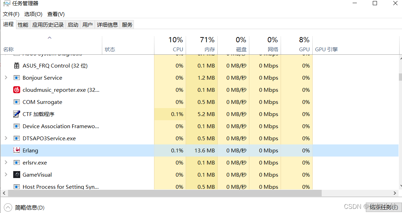Select the GameVisual process name
The width and height of the screenshot is (402, 213).
37,175
